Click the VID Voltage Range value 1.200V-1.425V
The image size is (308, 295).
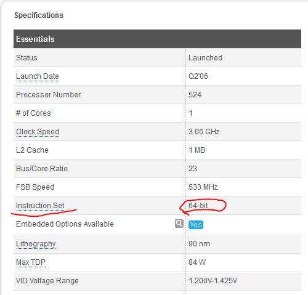point(213,281)
